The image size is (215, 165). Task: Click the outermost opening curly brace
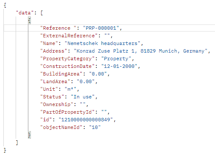[5, 5]
